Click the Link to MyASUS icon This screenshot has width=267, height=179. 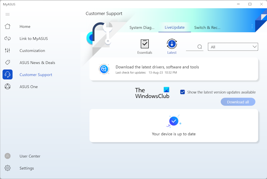[8, 38]
